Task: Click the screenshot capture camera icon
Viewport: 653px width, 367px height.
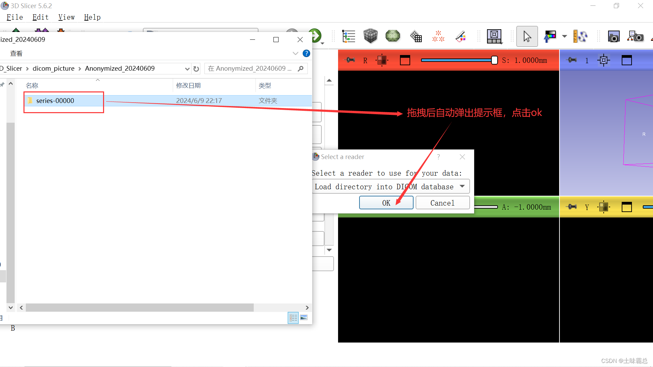Action: point(614,36)
